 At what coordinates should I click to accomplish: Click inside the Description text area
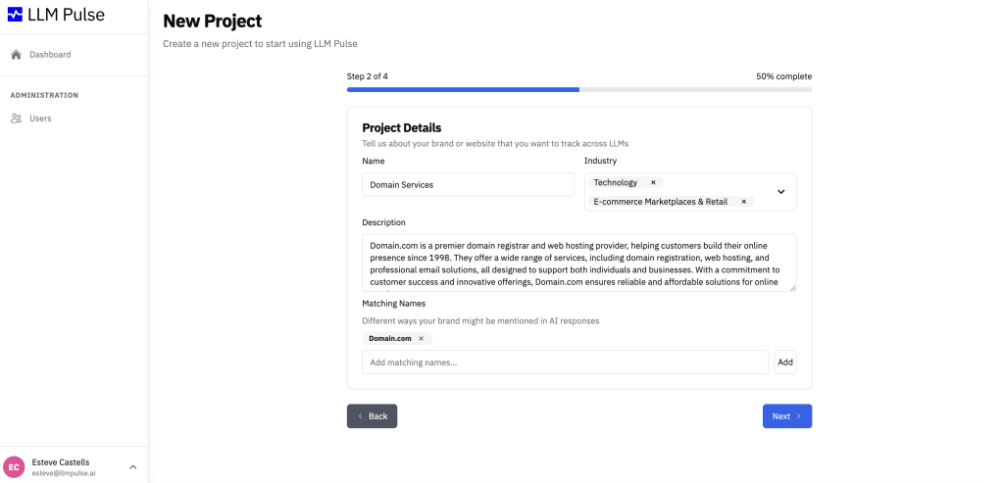579,263
